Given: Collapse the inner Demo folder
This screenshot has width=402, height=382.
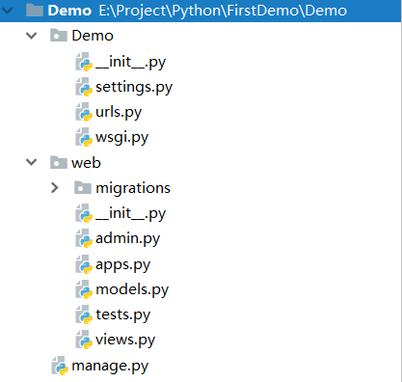Looking at the screenshot, I should (31, 36).
